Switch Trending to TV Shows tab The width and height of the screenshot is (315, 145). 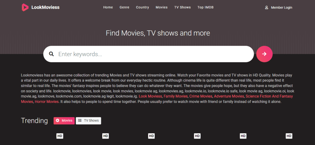pyautogui.click(x=88, y=120)
